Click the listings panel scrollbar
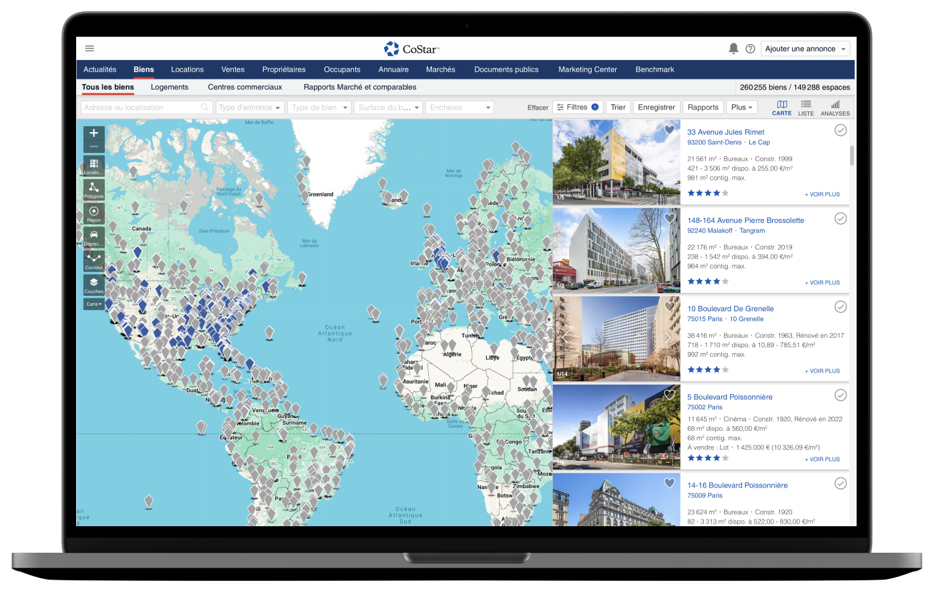The width and height of the screenshot is (935, 597). (x=852, y=155)
